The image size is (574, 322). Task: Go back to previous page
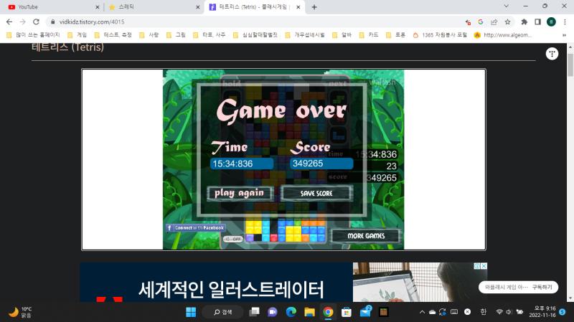(x=9, y=22)
